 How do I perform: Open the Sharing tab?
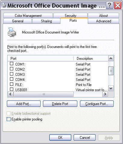pos(46,21)
